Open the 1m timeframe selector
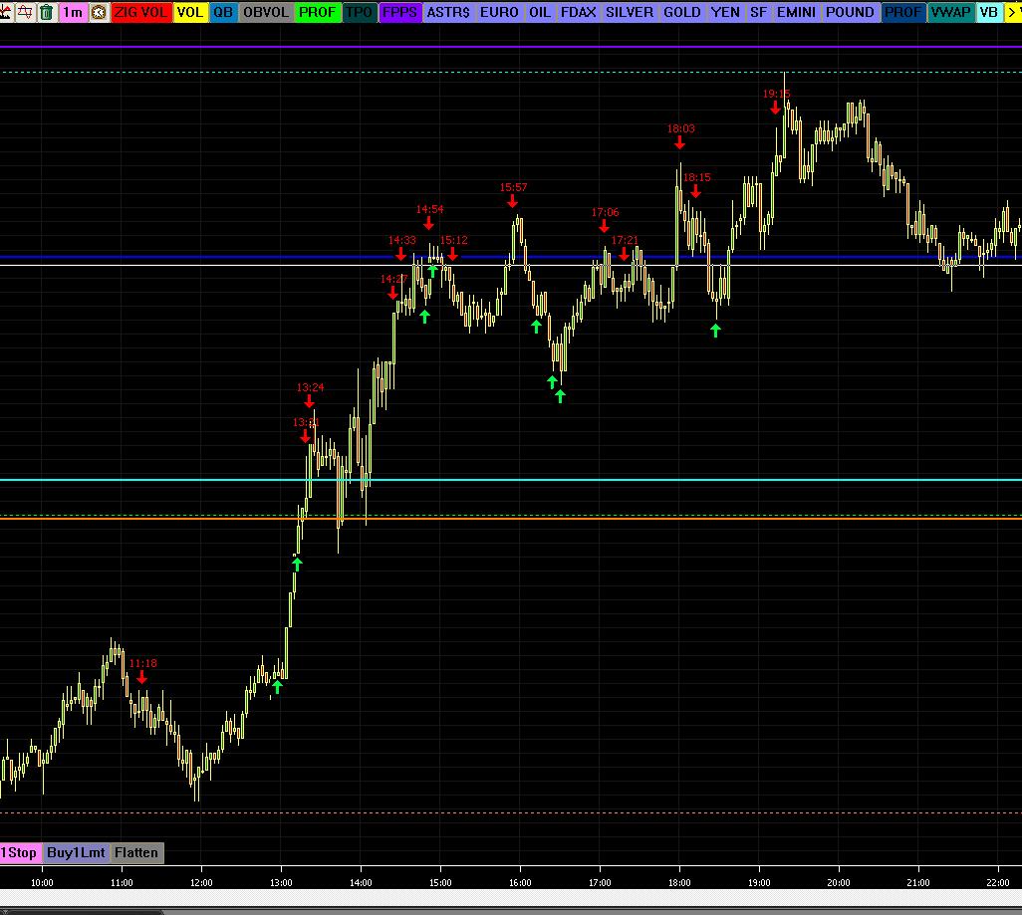Viewport: 1022px width, 915px height. click(x=73, y=12)
